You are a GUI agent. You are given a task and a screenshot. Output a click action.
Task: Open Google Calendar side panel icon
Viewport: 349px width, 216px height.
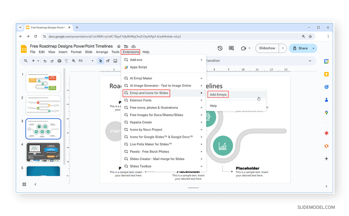(326, 61)
